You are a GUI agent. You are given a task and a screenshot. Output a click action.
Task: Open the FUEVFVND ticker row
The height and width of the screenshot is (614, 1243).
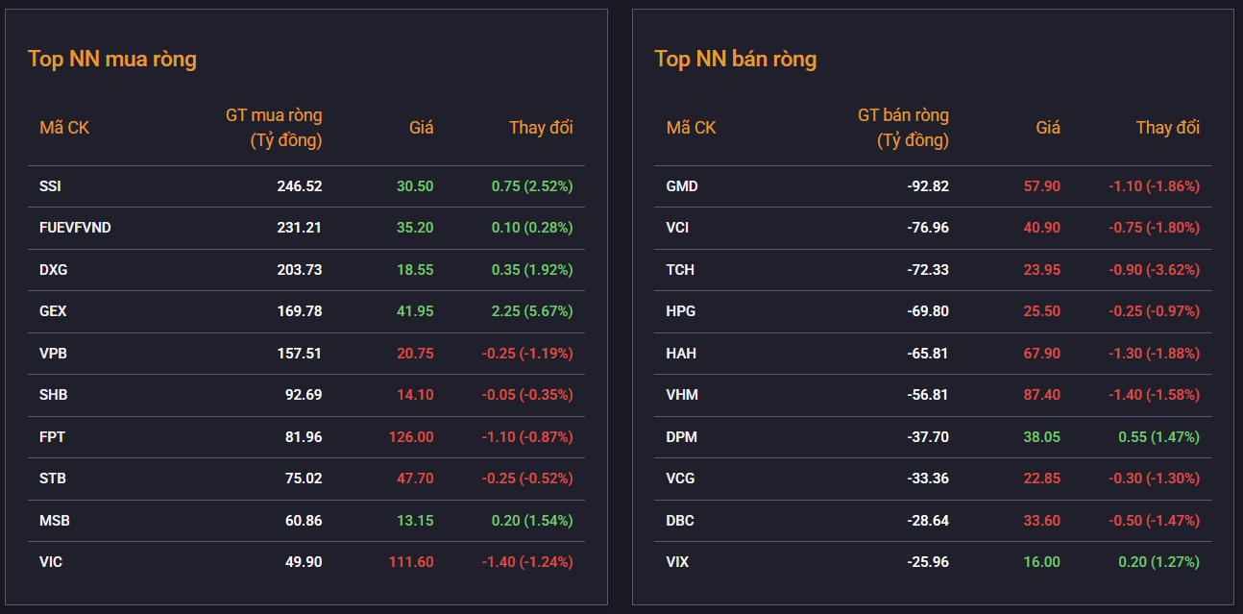tap(75, 228)
